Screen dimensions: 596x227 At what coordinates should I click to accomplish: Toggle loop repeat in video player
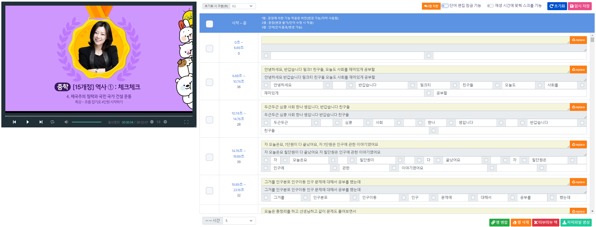(x=52, y=122)
